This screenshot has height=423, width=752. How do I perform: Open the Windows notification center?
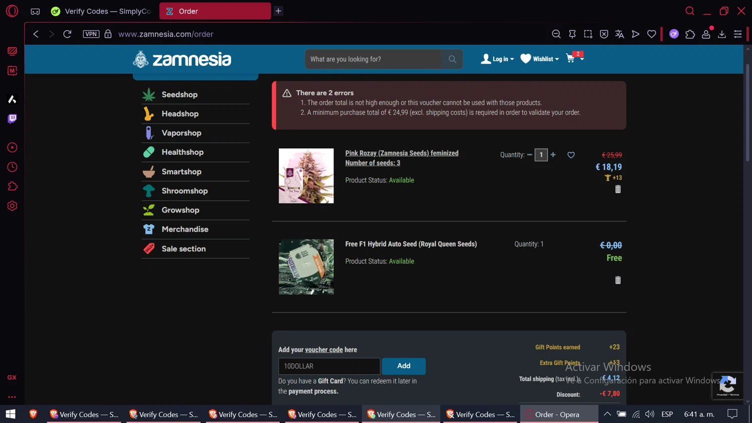(x=732, y=414)
